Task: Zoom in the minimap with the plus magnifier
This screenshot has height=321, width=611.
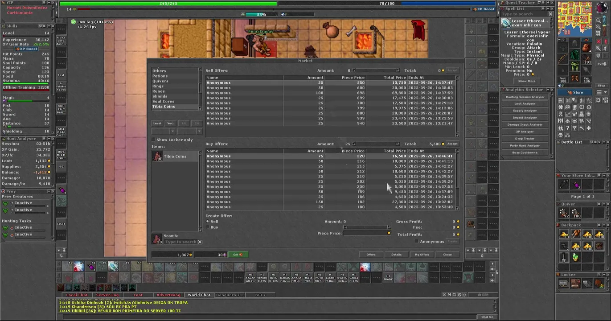Action: pyautogui.click(x=599, y=27)
